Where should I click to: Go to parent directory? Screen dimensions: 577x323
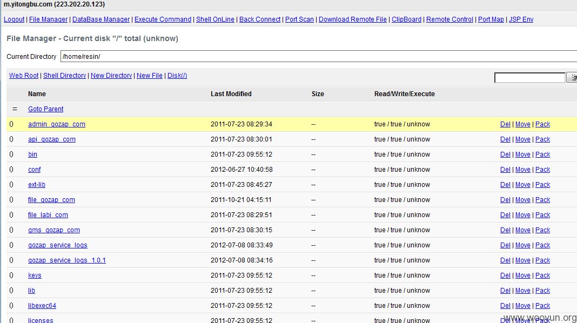pyautogui.click(x=45, y=109)
